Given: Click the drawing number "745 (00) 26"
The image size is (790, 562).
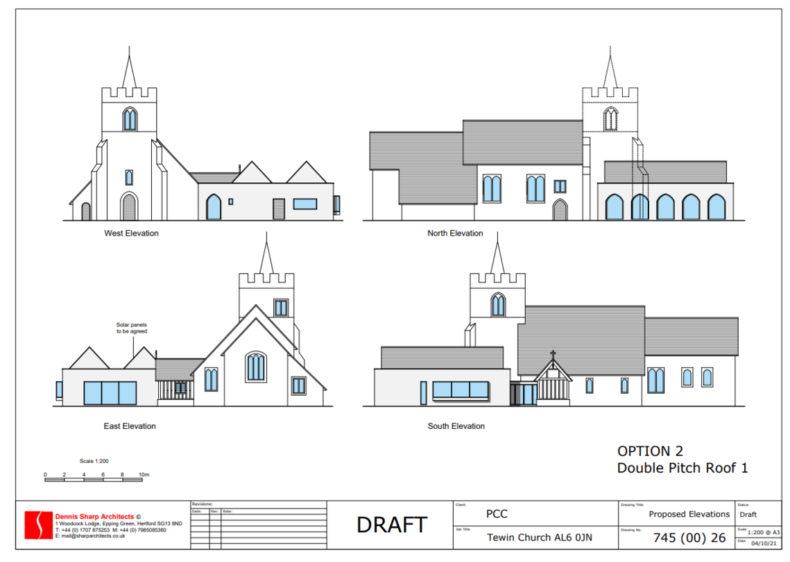Looking at the screenshot, I should click(x=689, y=538).
